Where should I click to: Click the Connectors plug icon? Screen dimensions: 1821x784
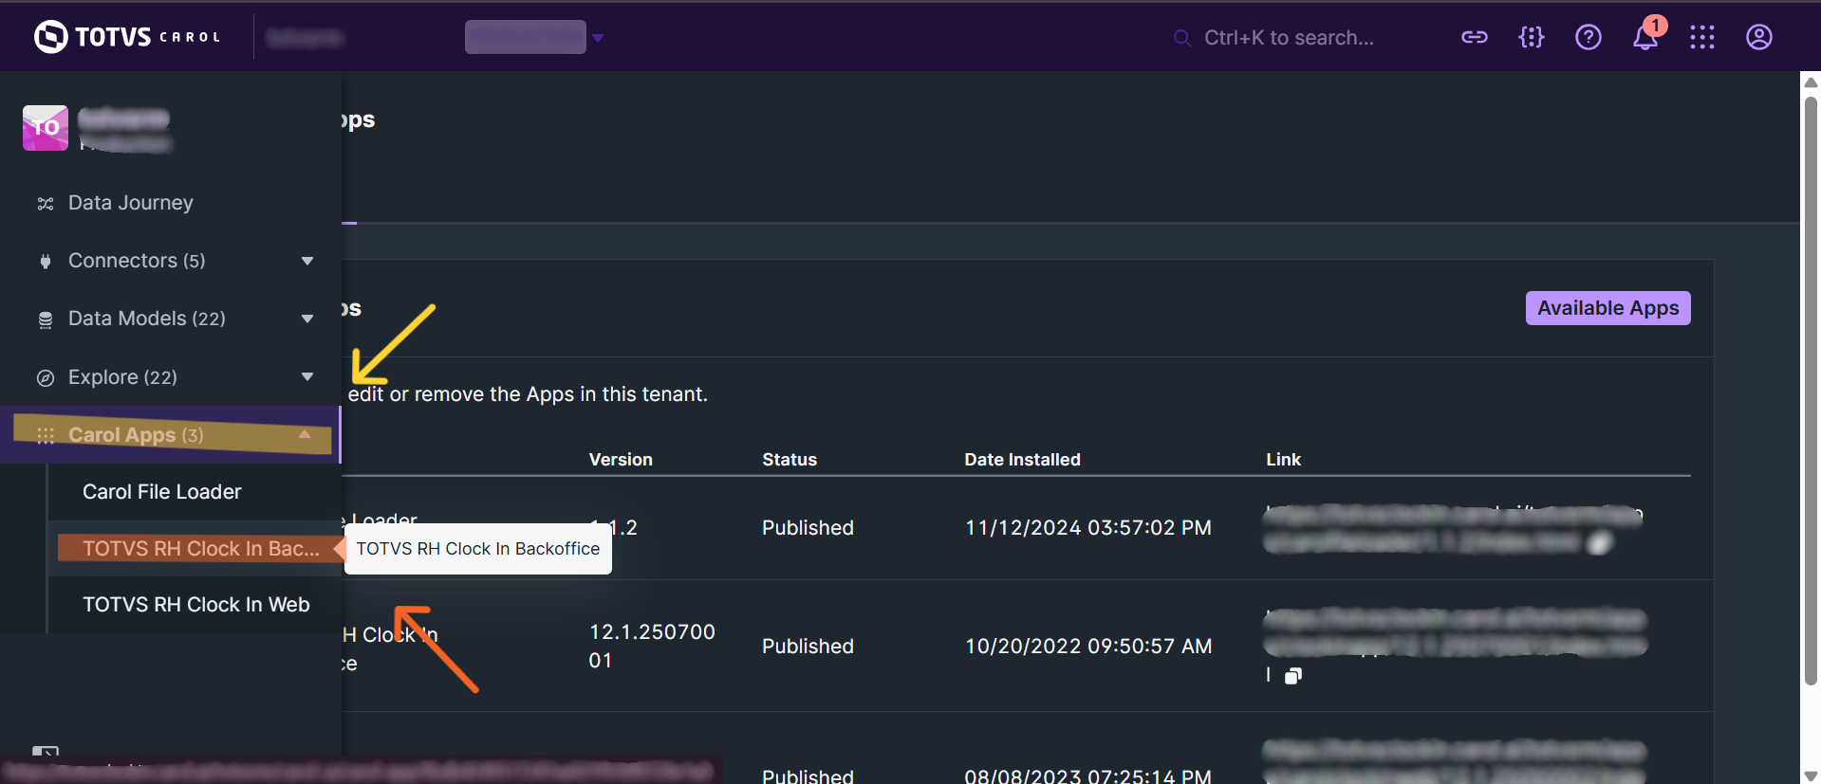point(45,262)
